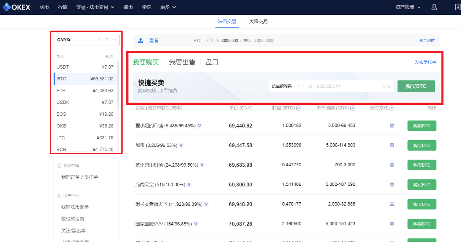Click the 发布委托单 link
The width and height of the screenshot is (461, 242).
point(426,62)
